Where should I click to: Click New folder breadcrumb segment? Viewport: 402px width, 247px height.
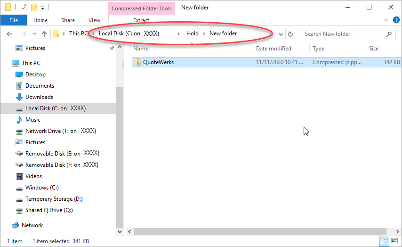223,33
